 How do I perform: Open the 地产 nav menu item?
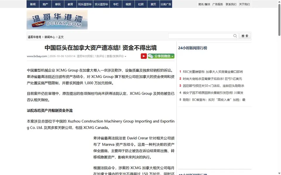tap(45, 4)
